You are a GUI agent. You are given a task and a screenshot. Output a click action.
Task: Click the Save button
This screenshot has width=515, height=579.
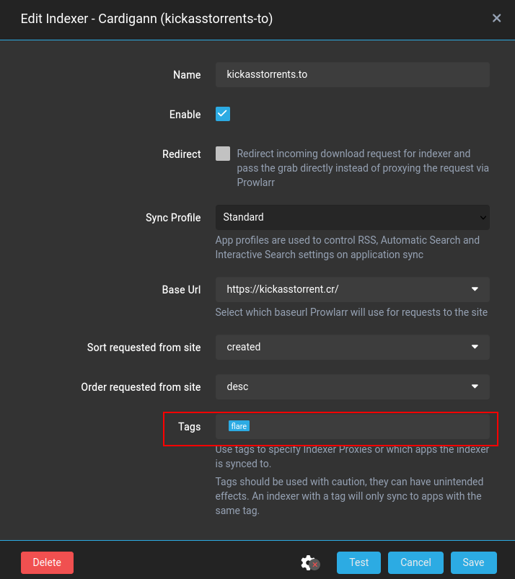click(x=474, y=562)
